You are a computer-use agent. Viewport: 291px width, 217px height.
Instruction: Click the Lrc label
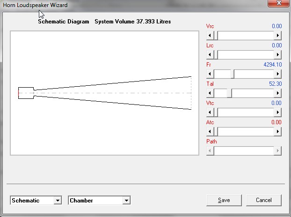[210, 45]
